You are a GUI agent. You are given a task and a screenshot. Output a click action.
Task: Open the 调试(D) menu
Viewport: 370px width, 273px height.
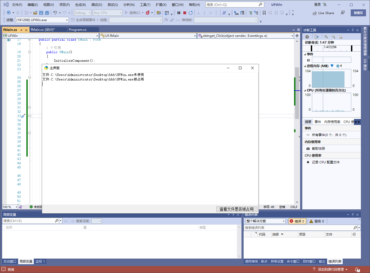point(97,5)
